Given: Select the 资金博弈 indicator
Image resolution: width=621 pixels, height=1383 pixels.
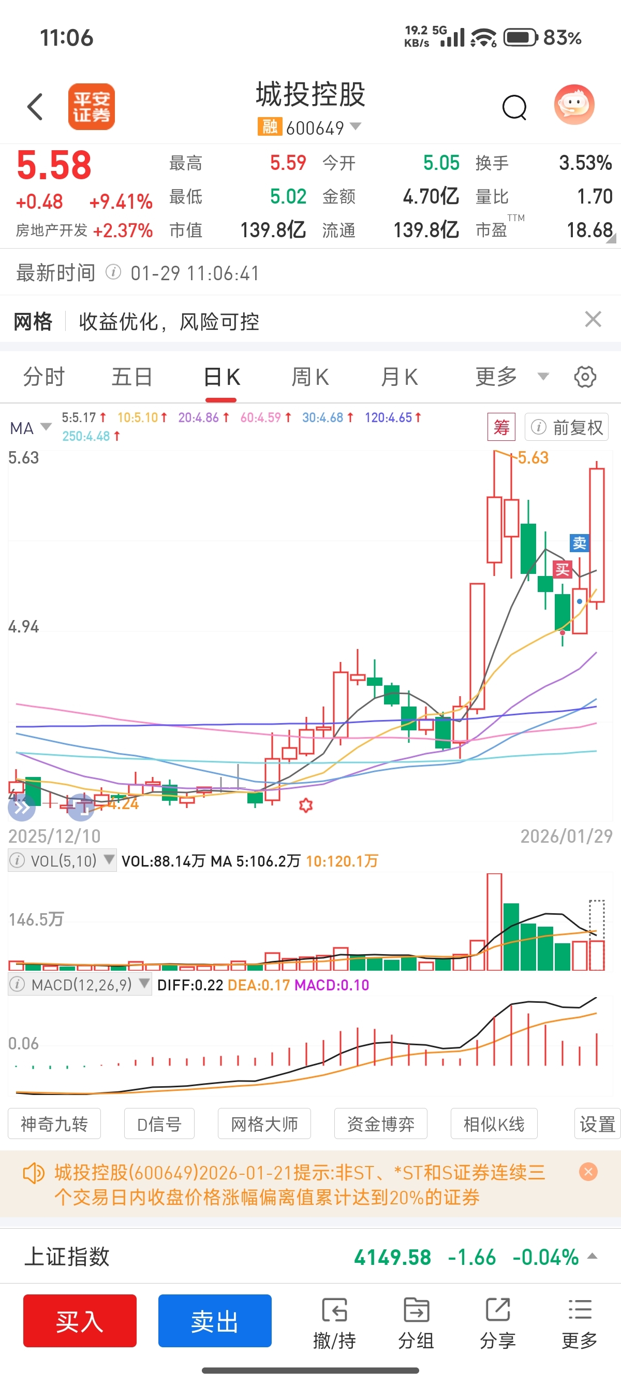Looking at the screenshot, I should (x=381, y=1123).
